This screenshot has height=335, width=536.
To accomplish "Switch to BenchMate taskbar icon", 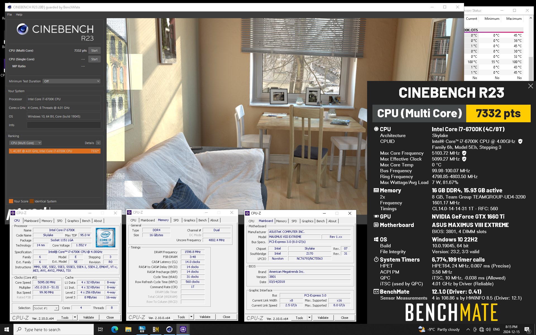I will [155, 329].
